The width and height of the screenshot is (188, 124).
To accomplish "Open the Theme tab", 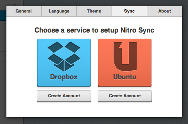I will click(x=94, y=11).
